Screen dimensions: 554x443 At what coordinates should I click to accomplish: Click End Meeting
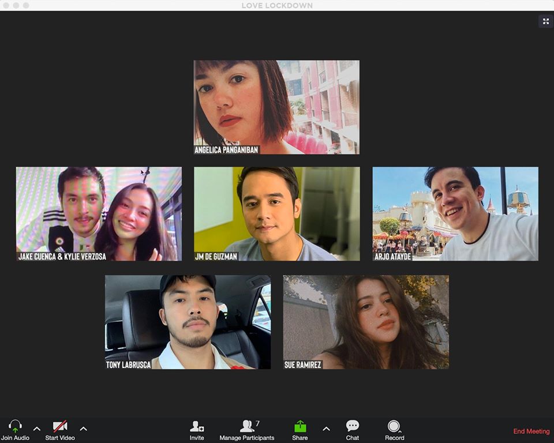(x=531, y=431)
